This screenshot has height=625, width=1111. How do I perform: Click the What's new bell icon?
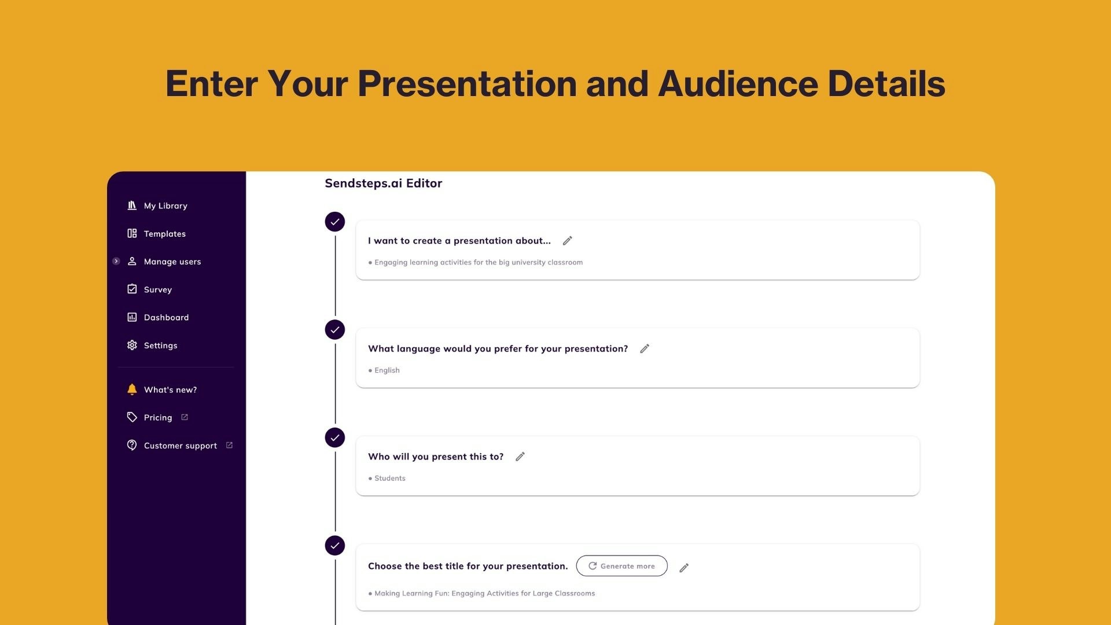point(132,389)
